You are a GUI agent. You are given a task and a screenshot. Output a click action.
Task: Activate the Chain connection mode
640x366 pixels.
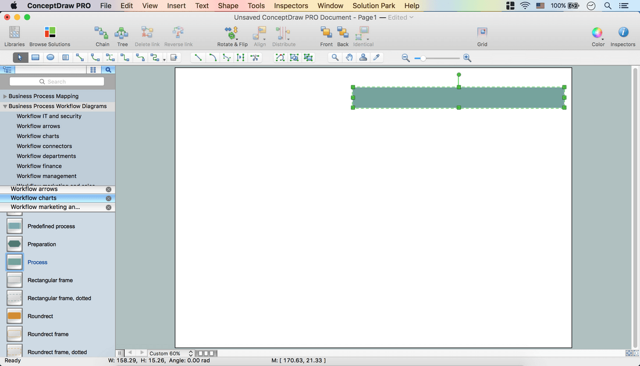102,36
